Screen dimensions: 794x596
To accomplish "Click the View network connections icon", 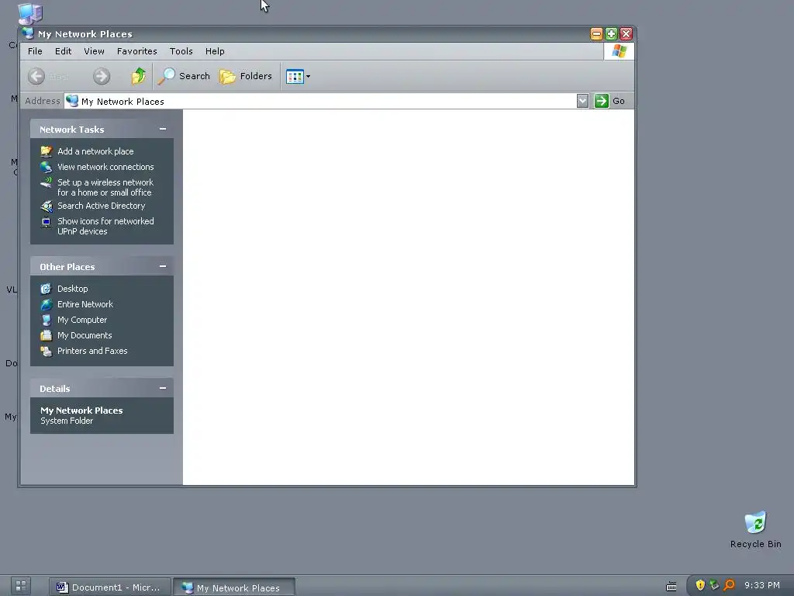I will [x=46, y=167].
